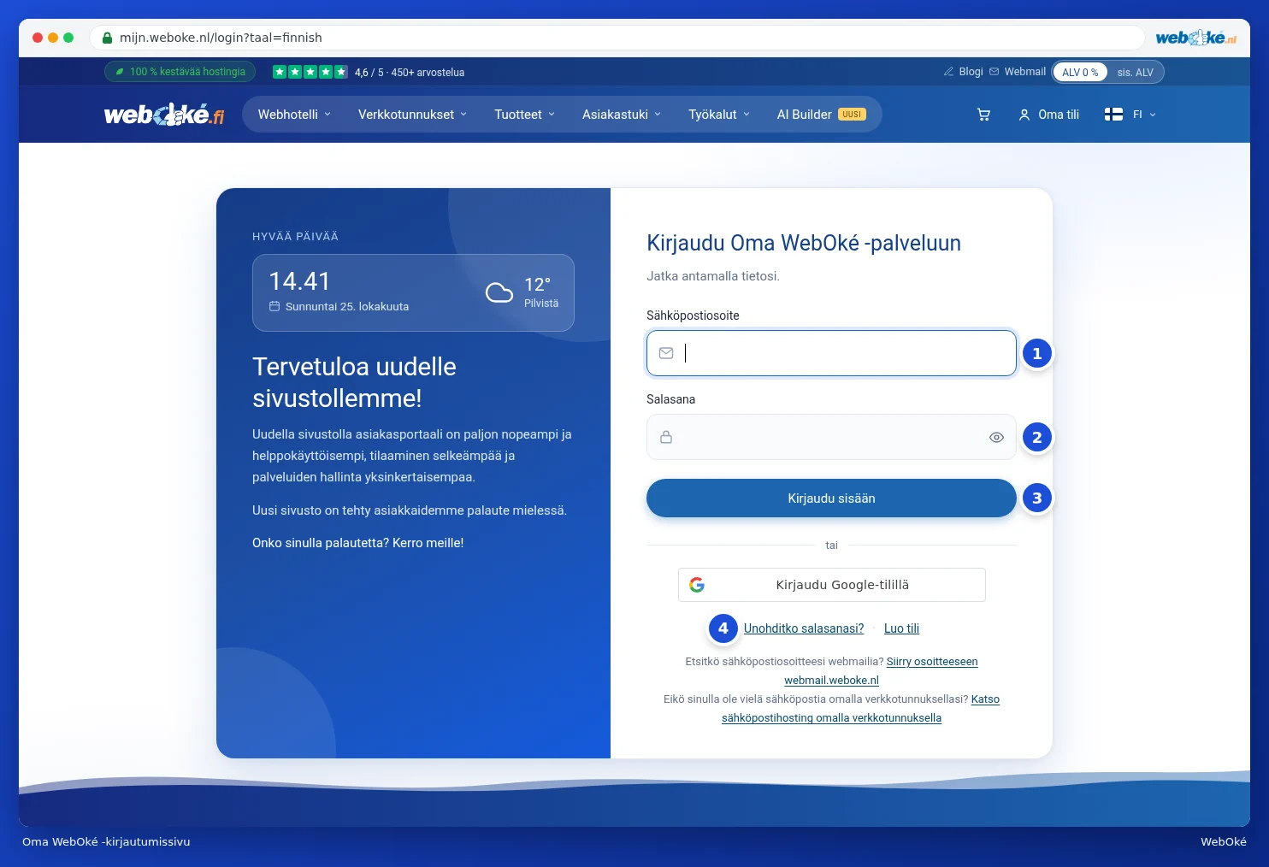
Task: Click the envelope icon in email field
Action: (666, 353)
